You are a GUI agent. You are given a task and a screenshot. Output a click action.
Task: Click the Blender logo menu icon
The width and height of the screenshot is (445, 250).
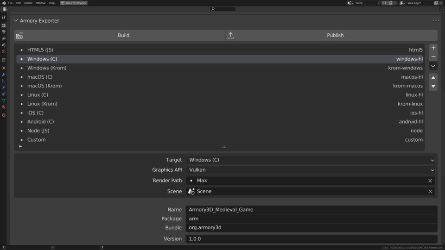tap(4, 3)
